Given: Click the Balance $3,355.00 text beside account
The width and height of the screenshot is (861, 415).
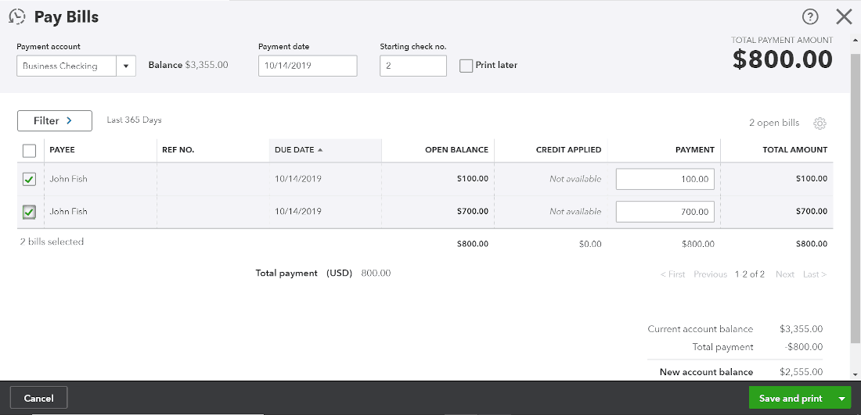Looking at the screenshot, I should tap(188, 65).
